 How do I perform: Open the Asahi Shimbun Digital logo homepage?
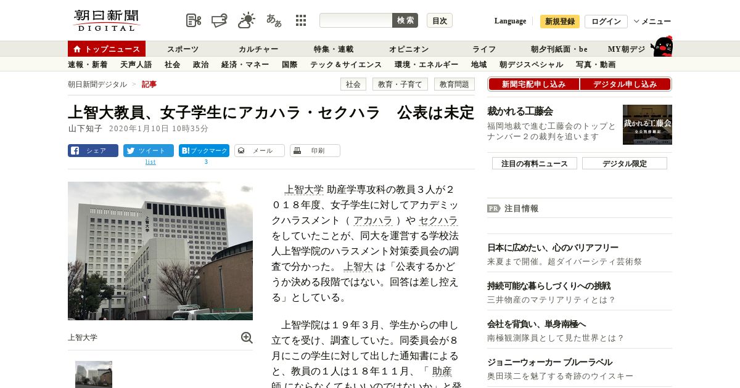click(107, 20)
